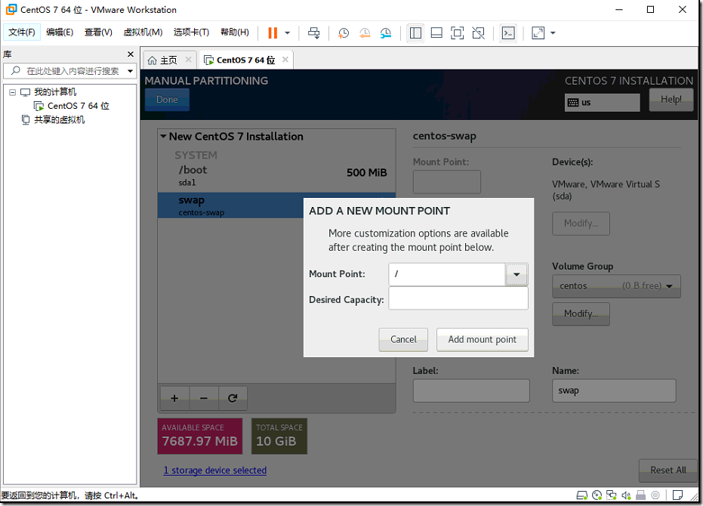This screenshot has height=506, width=703.
Task: Open the centos Volume Group dropdown
Action: 616,286
